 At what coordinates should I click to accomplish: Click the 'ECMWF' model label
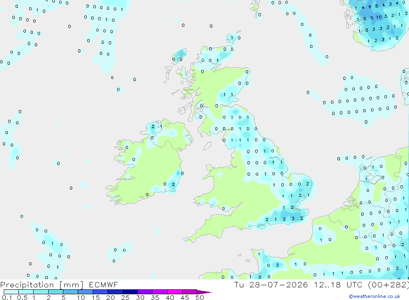(103, 285)
